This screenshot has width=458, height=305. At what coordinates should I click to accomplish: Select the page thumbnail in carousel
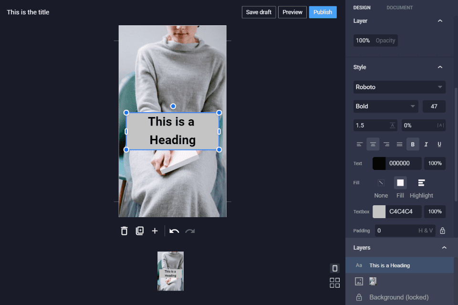coord(170,271)
